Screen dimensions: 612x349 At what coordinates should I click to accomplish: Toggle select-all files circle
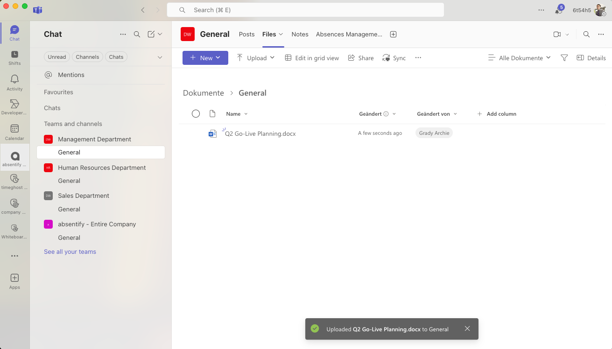[x=196, y=114]
